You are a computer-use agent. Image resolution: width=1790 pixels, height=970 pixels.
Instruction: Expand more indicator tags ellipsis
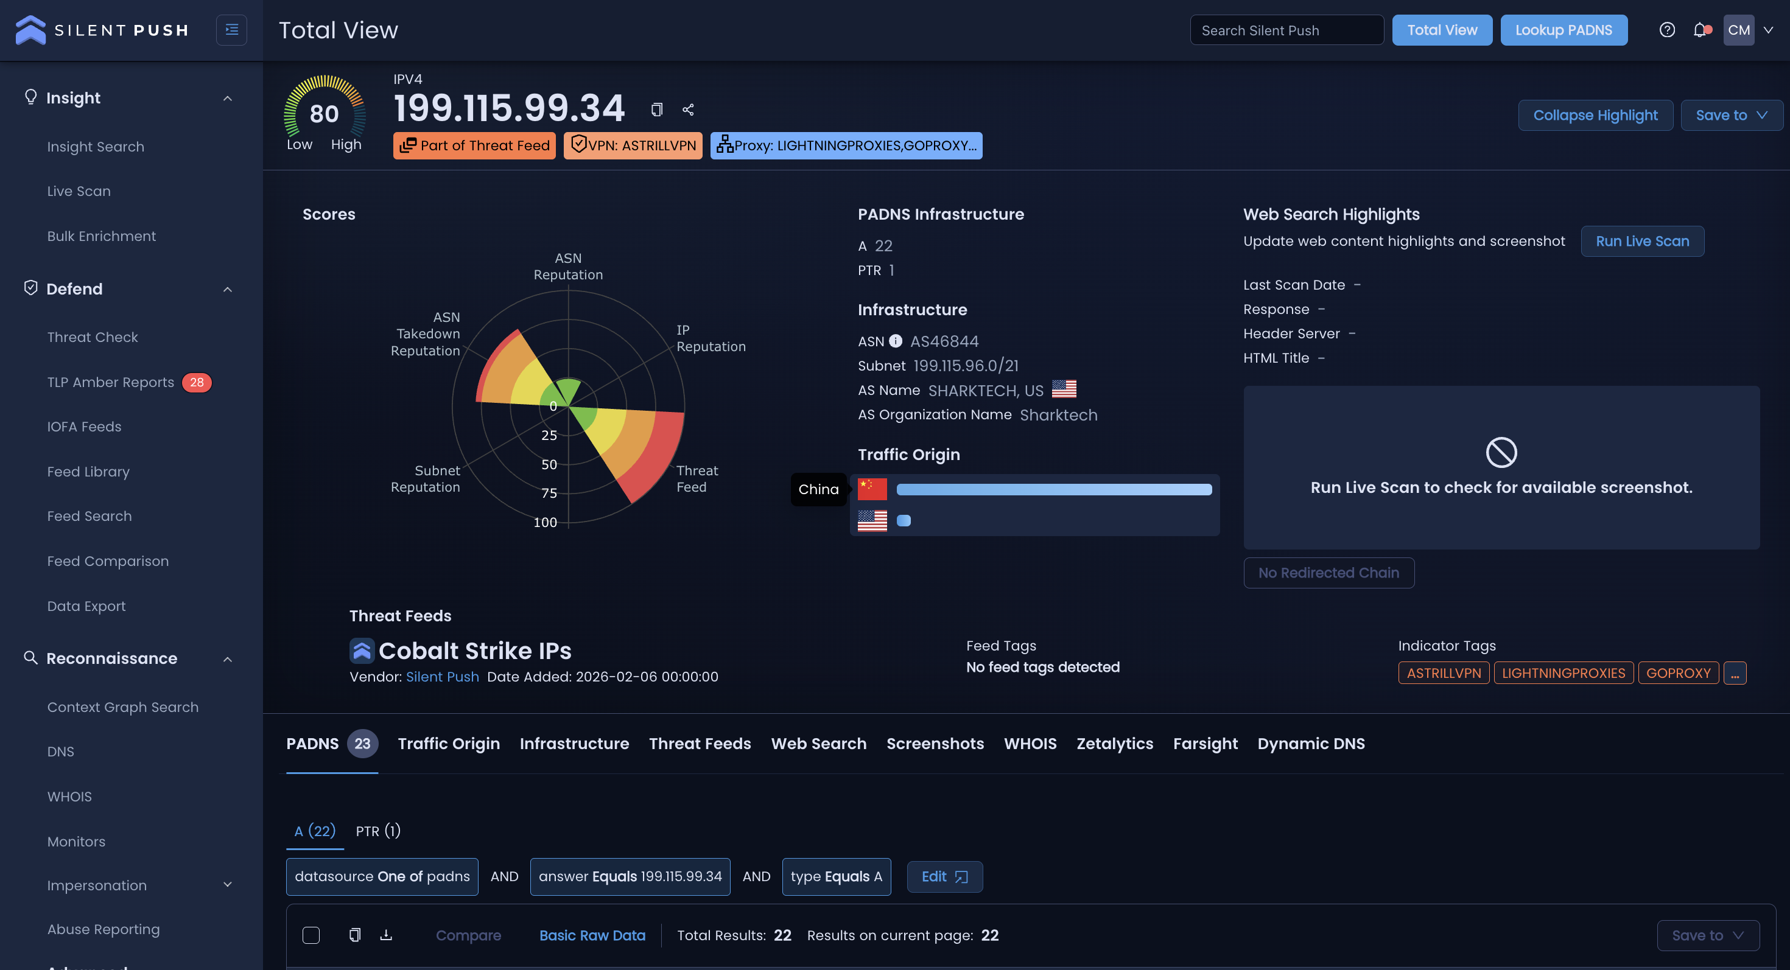pos(1735,674)
